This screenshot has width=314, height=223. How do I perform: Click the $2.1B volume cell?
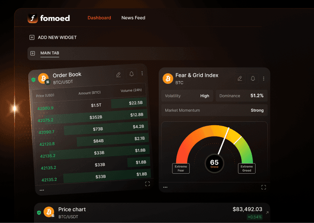(140, 138)
